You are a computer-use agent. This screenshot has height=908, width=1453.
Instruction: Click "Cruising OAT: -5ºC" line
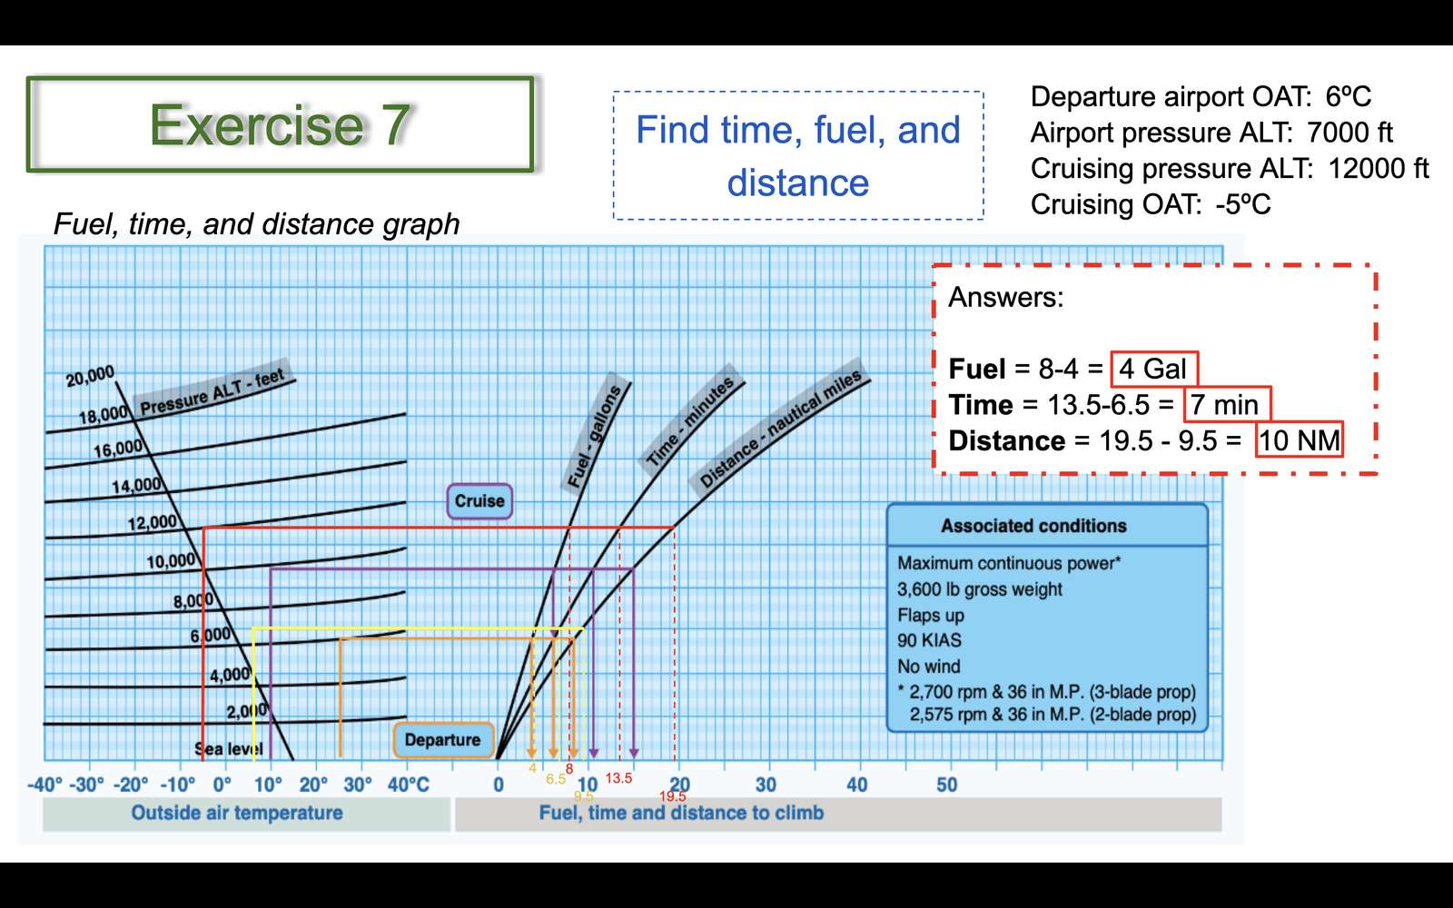pos(1151,204)
